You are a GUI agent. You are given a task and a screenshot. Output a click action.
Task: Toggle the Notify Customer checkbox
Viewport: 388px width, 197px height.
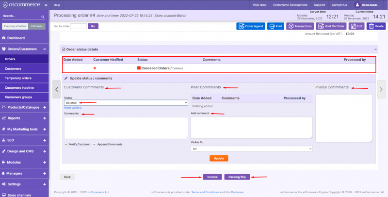[66, 144]
